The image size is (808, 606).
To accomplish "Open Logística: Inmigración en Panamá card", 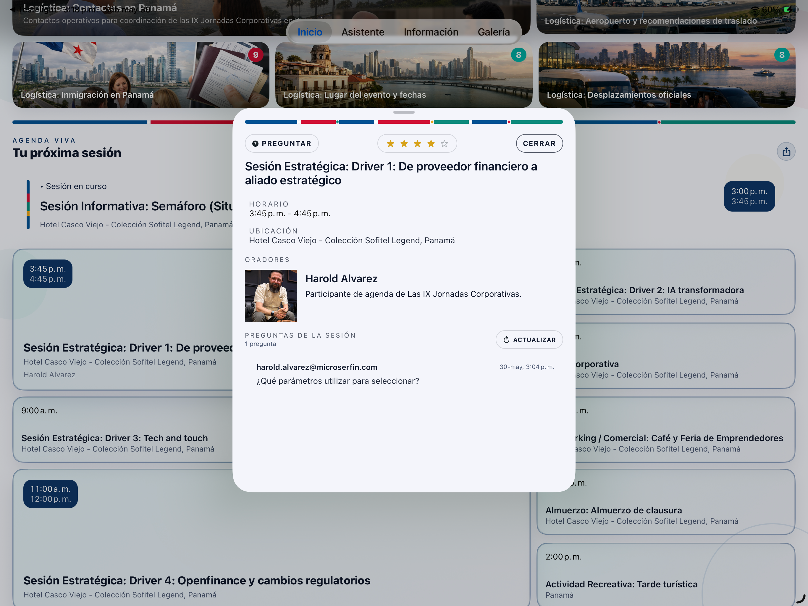I will point(141,75).
